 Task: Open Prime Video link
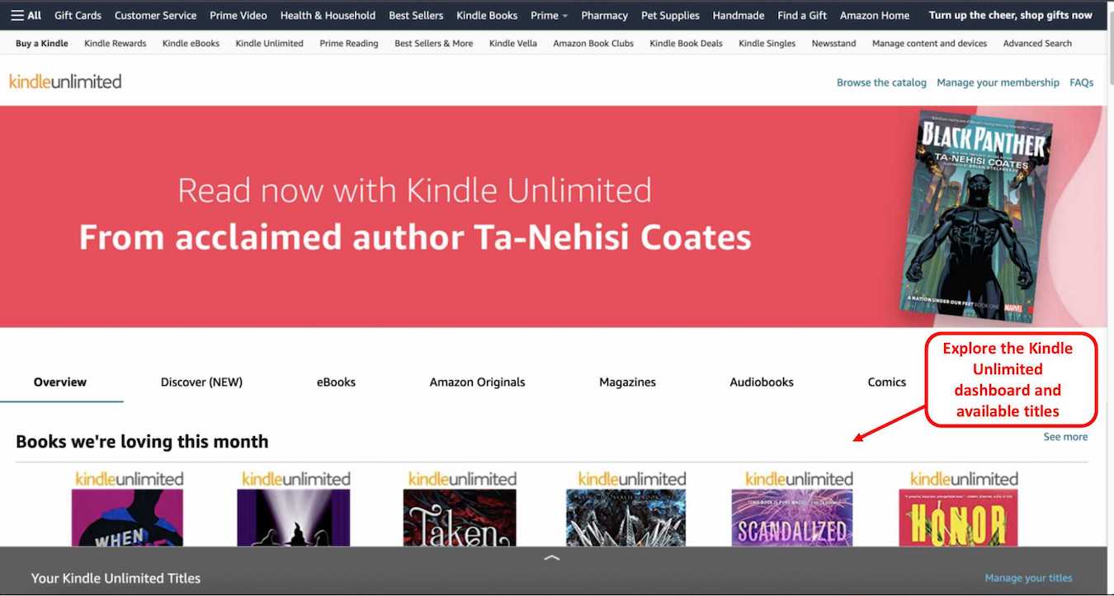[x=238, y=15]
